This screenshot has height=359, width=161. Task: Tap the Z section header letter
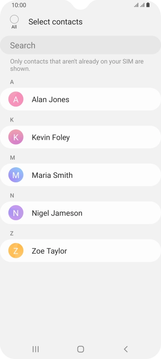(x=12, y=233)
